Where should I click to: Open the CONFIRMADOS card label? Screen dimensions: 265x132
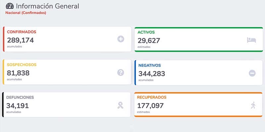tap(22, 32)
